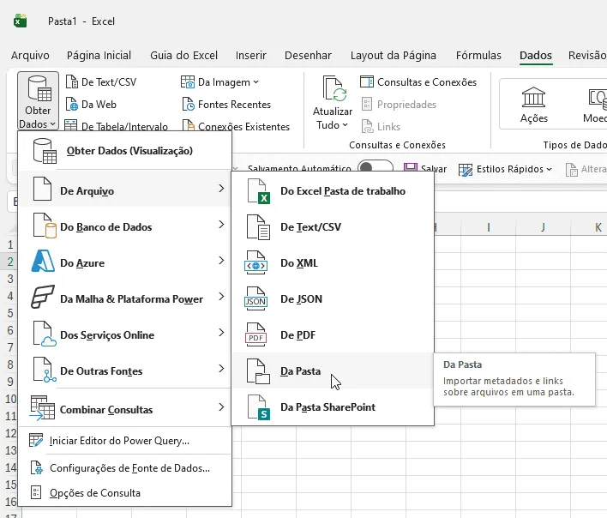Choose Da Pasta SharePoint option
Screen dimensions: 607x518
[x=333, y=407]
